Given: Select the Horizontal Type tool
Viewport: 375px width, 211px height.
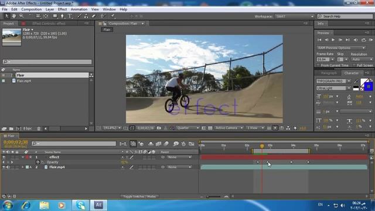Looking at the screenshot, I should (x=70, y=16).
